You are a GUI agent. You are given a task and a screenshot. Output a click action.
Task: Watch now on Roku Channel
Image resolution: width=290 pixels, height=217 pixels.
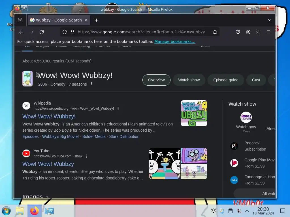(x=246, y=123)
